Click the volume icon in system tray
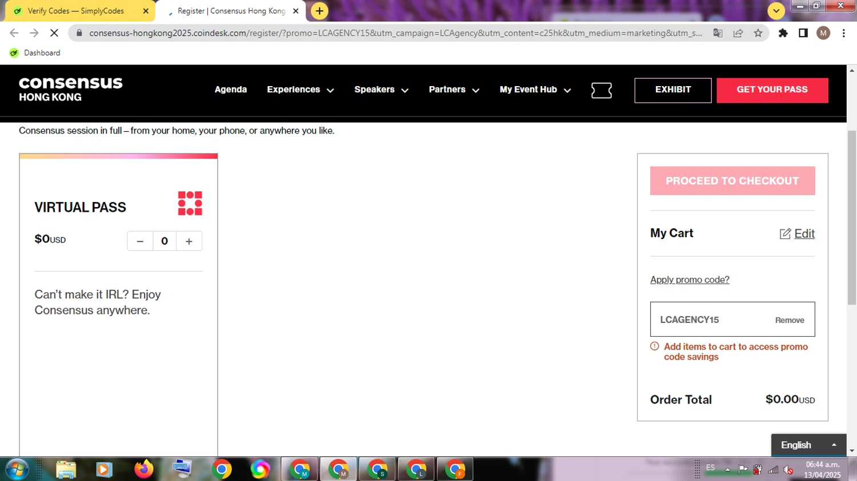Image resolution: width=857 pixels, height=481 pixels. (788, 470)
